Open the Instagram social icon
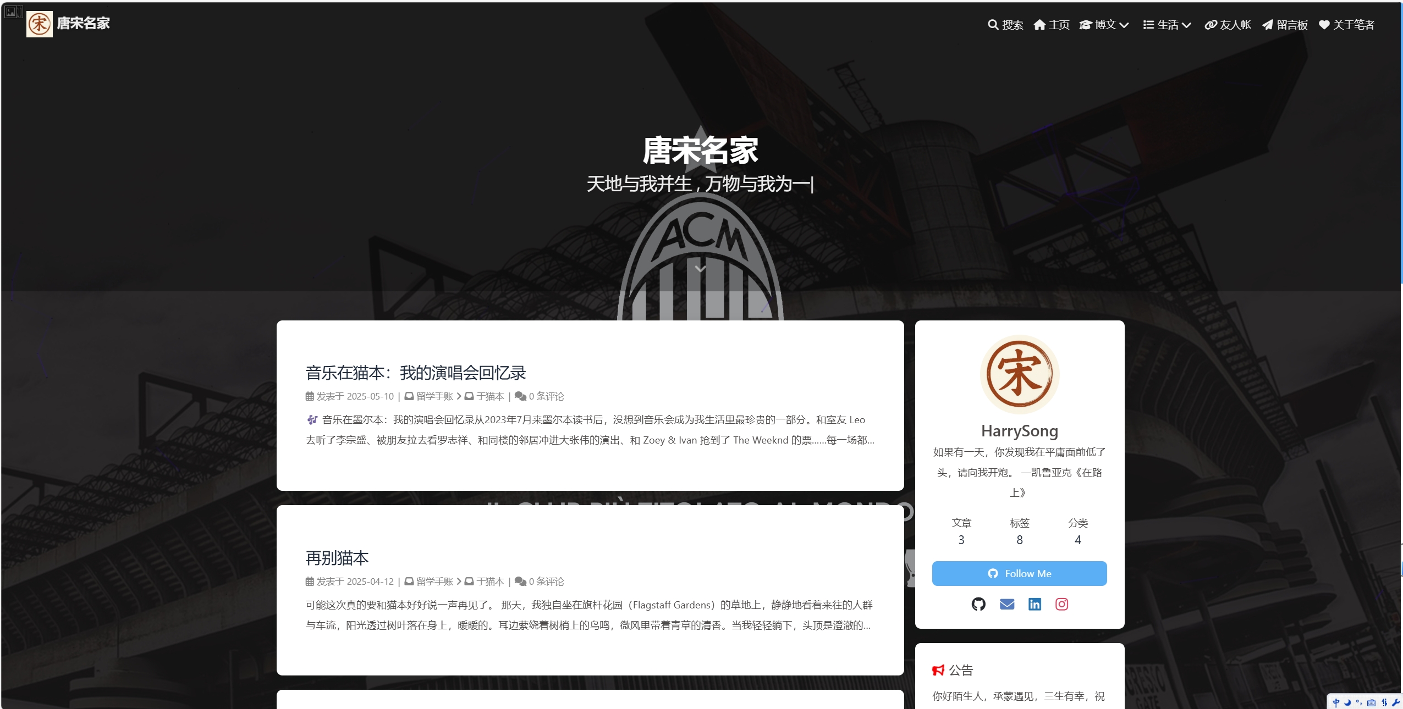Image resolution: width=1403 pixels, height=709 pixels. tap(1061, 604)
